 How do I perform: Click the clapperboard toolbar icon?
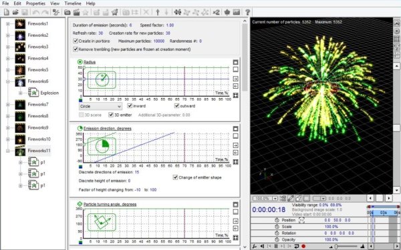[76, 12]
